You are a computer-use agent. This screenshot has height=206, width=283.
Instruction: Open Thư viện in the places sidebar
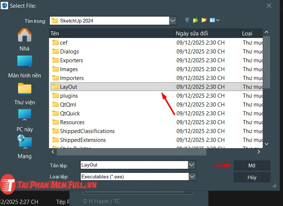25,94
